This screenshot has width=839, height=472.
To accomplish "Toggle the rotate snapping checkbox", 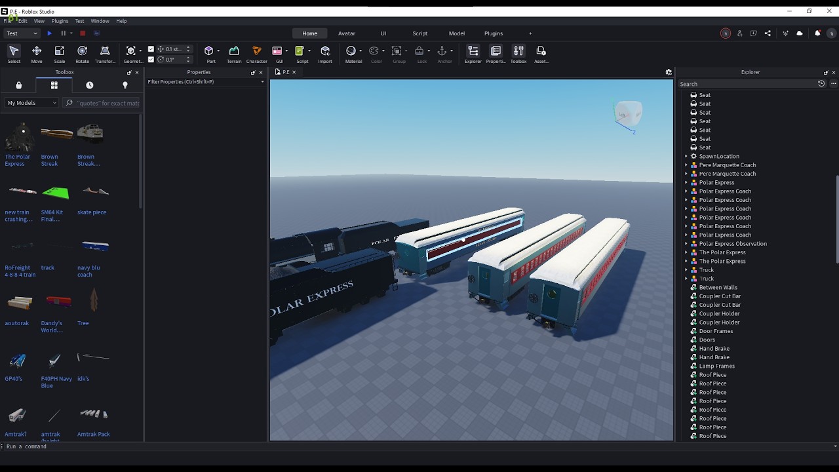I will pyautogui.click(x=151, y=60).
